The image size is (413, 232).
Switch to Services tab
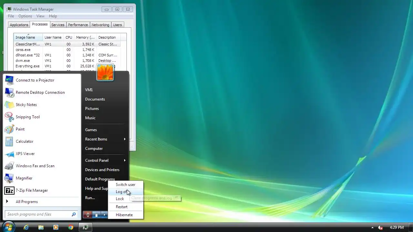click(x=58, y=25)
